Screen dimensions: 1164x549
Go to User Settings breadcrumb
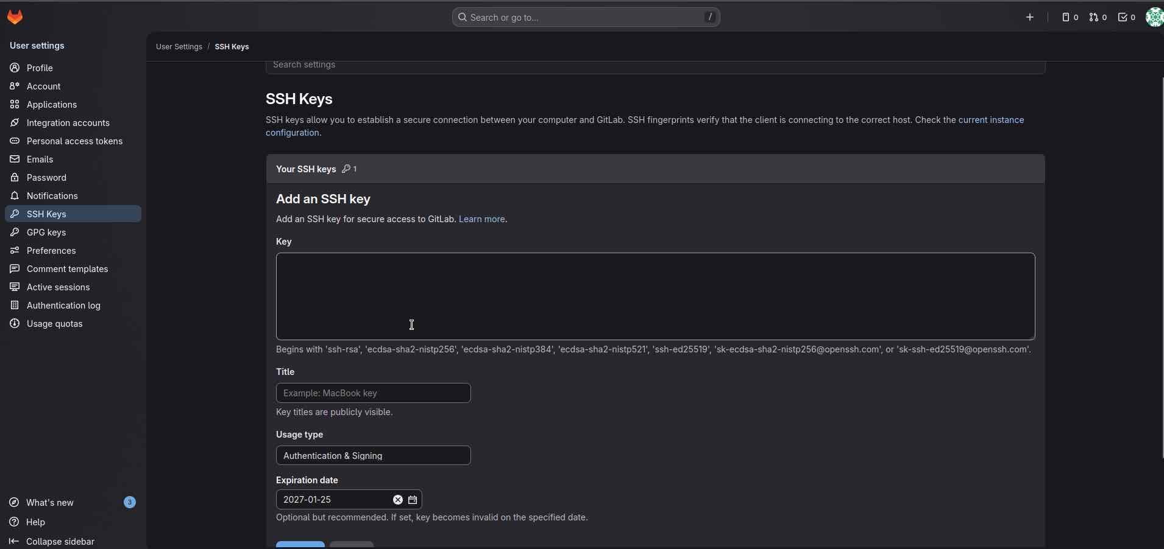click(x=179, y=47)
